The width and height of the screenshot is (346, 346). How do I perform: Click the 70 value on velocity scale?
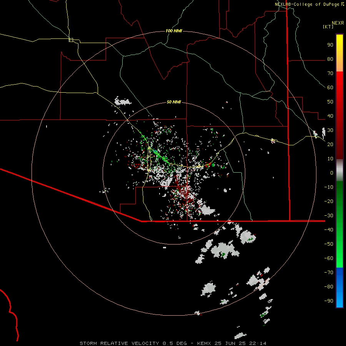click(330, 73)
